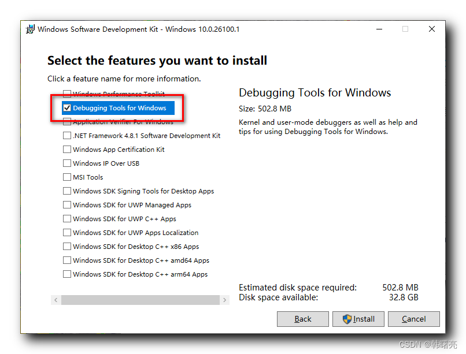Click the right arrow of the horizontal scrollbar
The image size is (466, 354).
[x=225, y=300]
